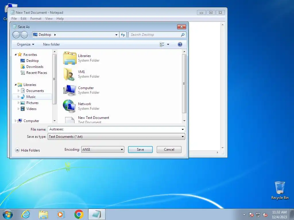Click the navigation pane scroll down arrow
The image size is (294, 220).
(x=55, y=121)
